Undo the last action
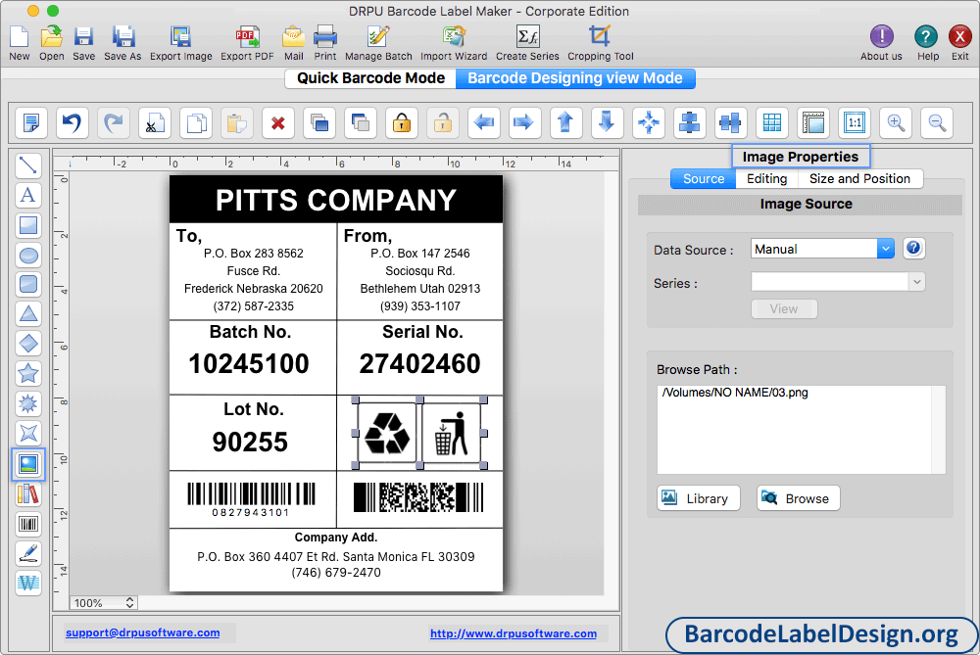The width and height of the screenshot is (980, 655). pyautogui.click(x=72, y=122)
